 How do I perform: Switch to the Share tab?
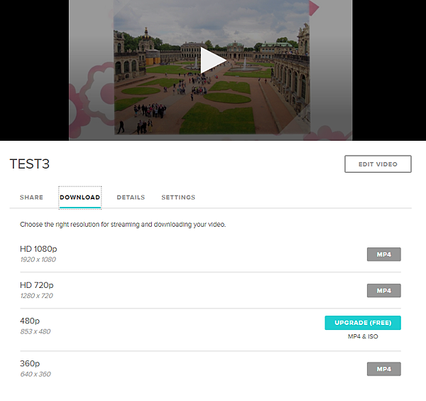[31, 197]
